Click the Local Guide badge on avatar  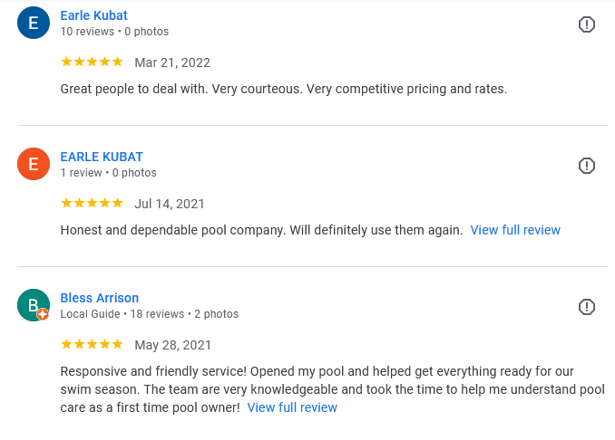[43, 314]
